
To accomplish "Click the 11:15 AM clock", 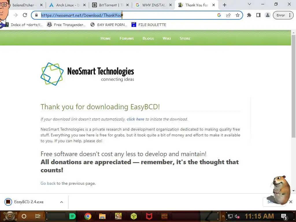I will (259, 216).
